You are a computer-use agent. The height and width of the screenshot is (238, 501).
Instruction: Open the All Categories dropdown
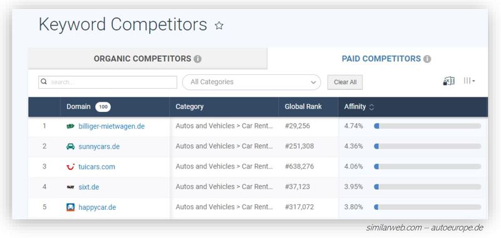coord(252,82)
